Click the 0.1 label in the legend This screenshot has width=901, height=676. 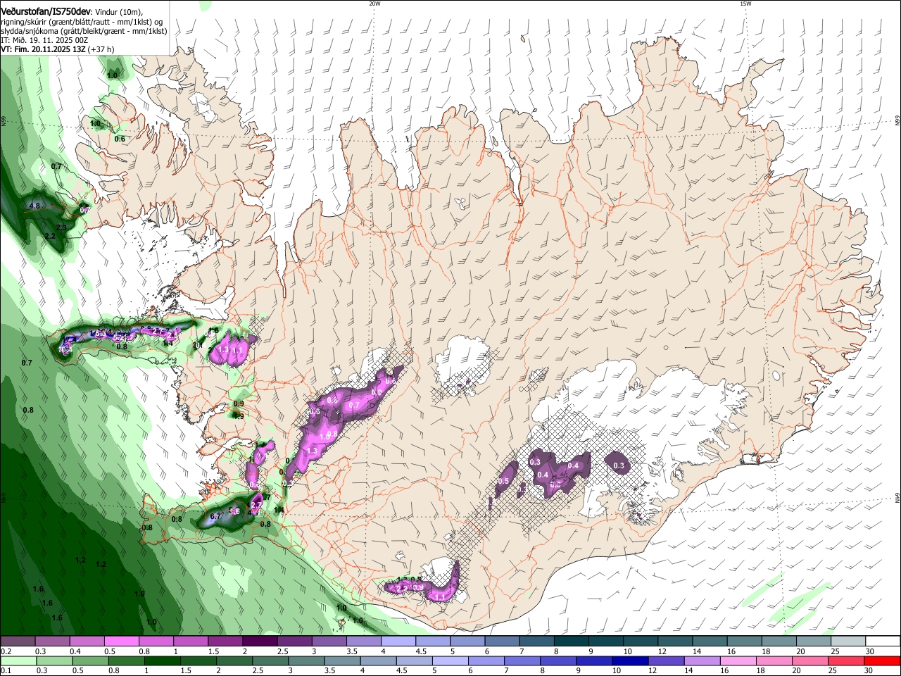point(6,670)
